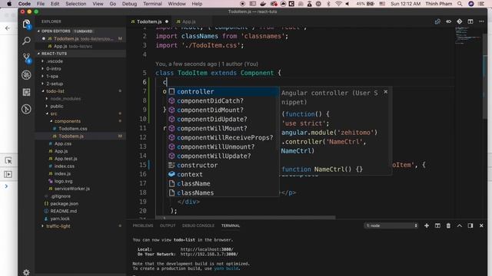This screenshot has height=276, width=492.
Task: Open the GitLens view below Extensions
Action: (x=26, y=109)
